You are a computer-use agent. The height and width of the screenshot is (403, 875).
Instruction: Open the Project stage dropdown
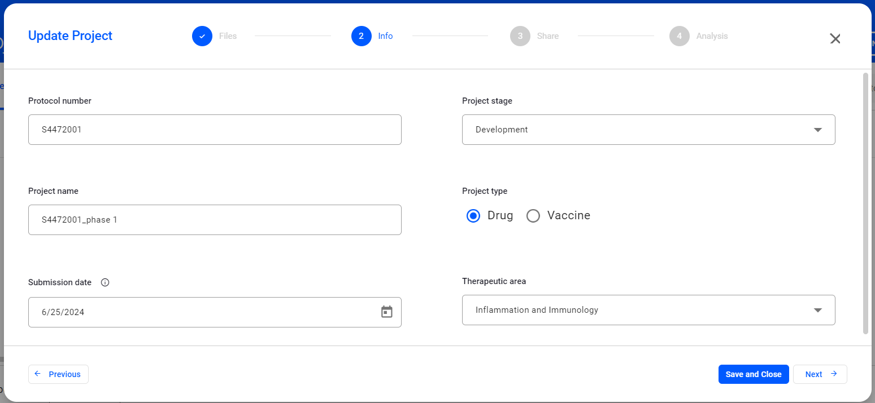coord(648,129)
